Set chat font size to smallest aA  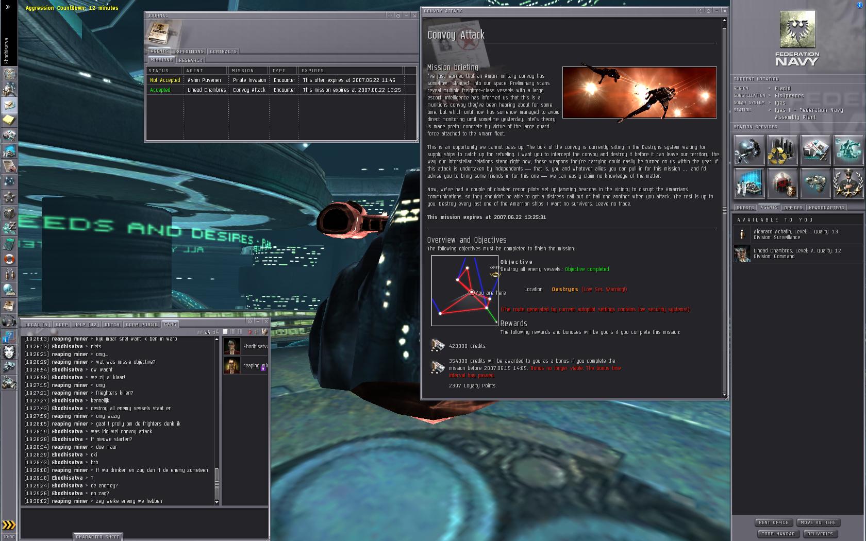click(201, 332)
